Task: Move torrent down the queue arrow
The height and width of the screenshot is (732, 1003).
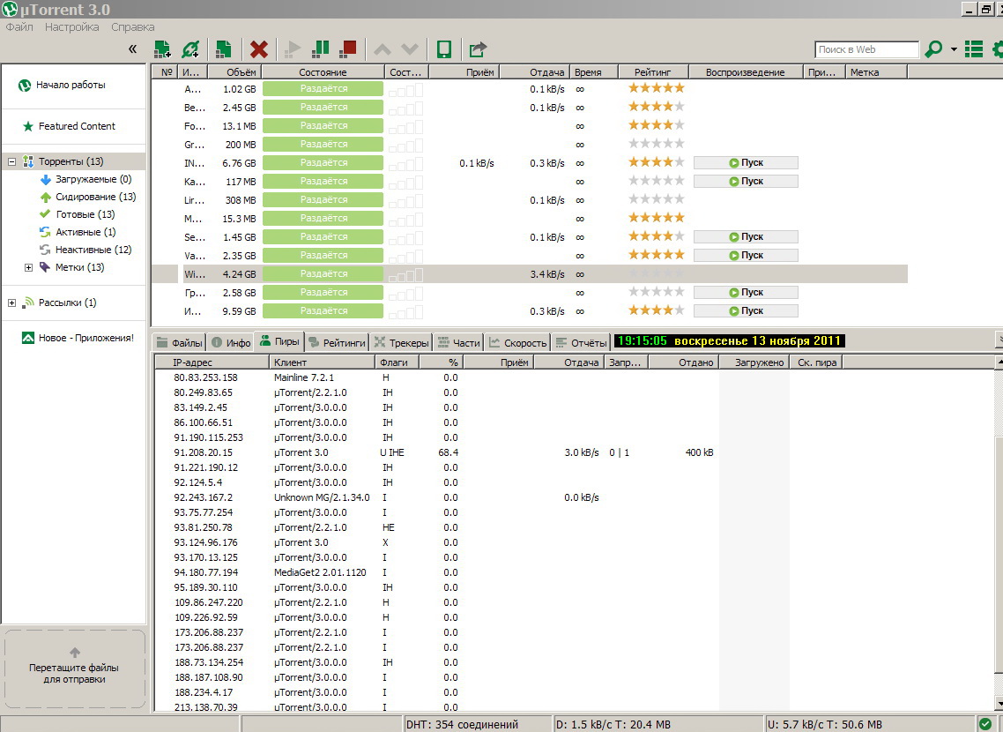Action: coord(409,49)
